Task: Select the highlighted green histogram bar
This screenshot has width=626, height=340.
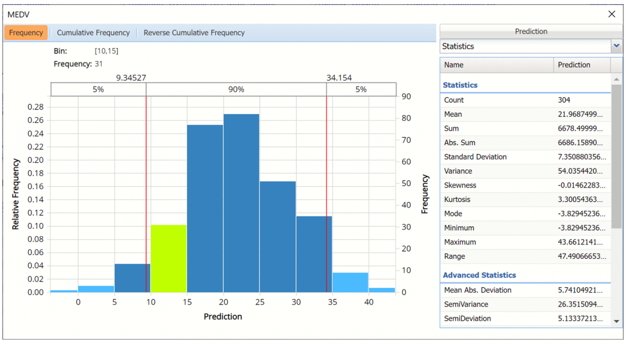Action: [x=168, y=258]
